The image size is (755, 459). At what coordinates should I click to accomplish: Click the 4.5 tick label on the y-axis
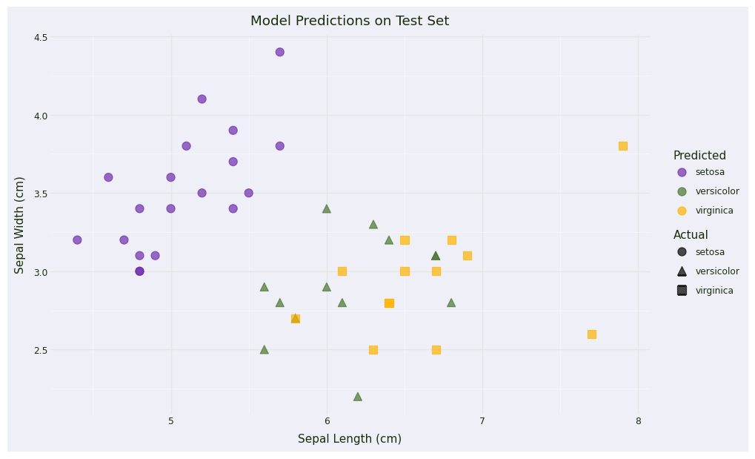coord(40,37)
